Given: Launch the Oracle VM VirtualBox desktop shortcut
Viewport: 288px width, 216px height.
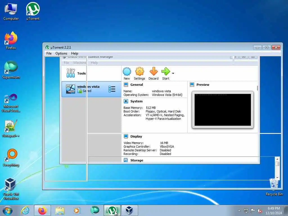Looking at the screenshot, I should (x=11, y=189).
